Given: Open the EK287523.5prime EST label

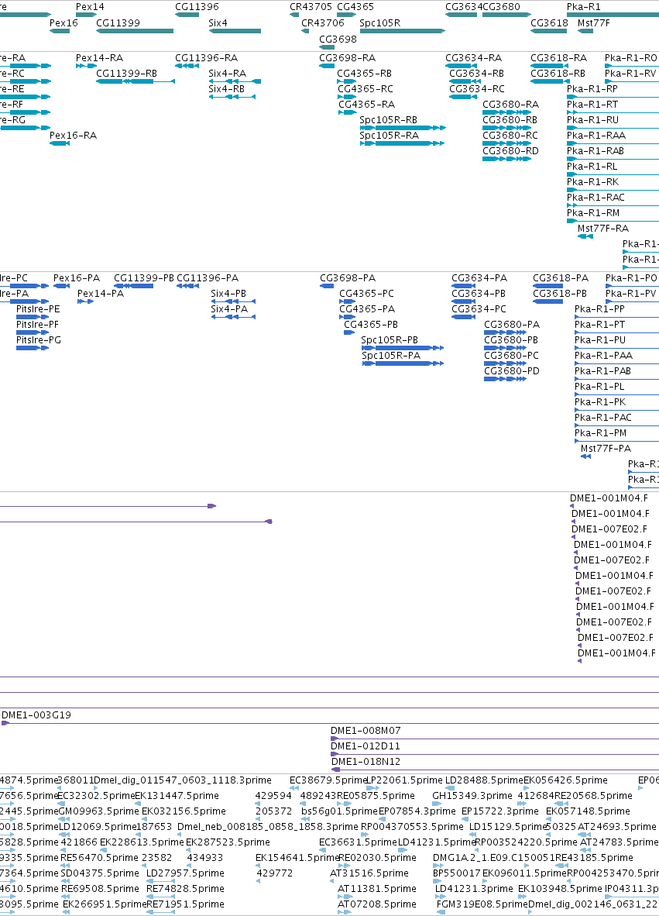Looking at the screenshot, I should point(228,842).
